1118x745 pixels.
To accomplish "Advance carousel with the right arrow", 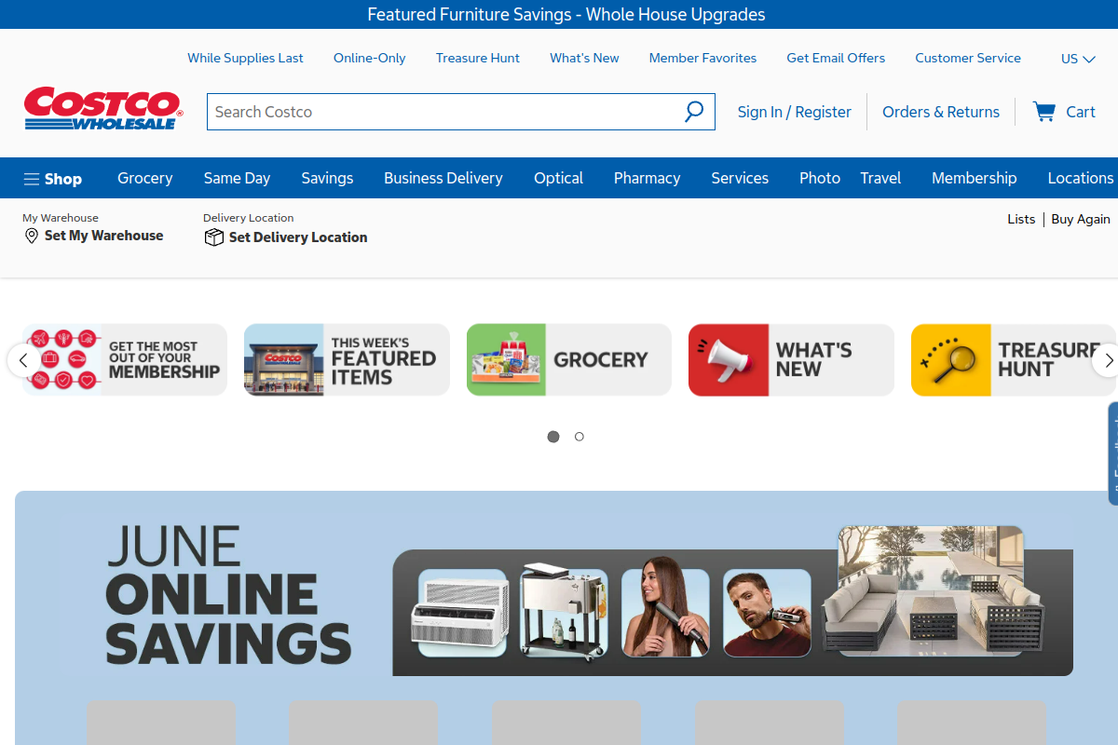I will point(1107,359).
